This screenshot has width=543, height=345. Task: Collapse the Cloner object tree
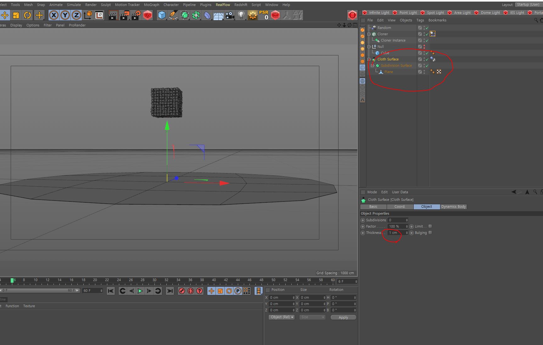point(369,34)
